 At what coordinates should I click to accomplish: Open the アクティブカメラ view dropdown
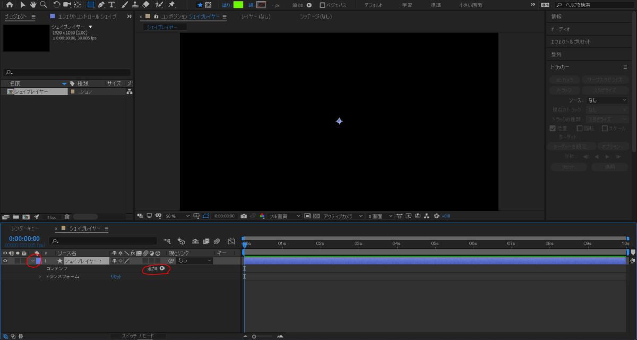click(343, 216)
